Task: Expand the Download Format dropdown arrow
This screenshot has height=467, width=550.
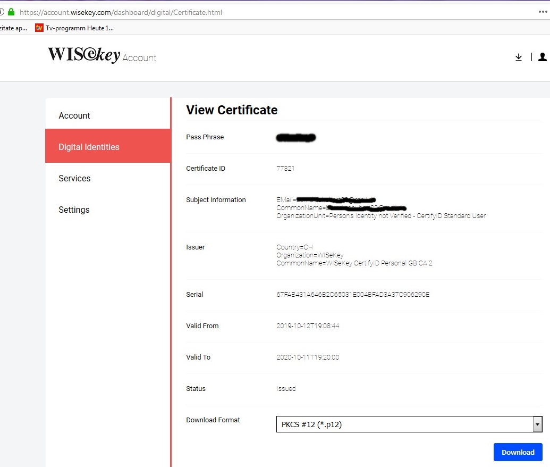Action: (537, 424)
